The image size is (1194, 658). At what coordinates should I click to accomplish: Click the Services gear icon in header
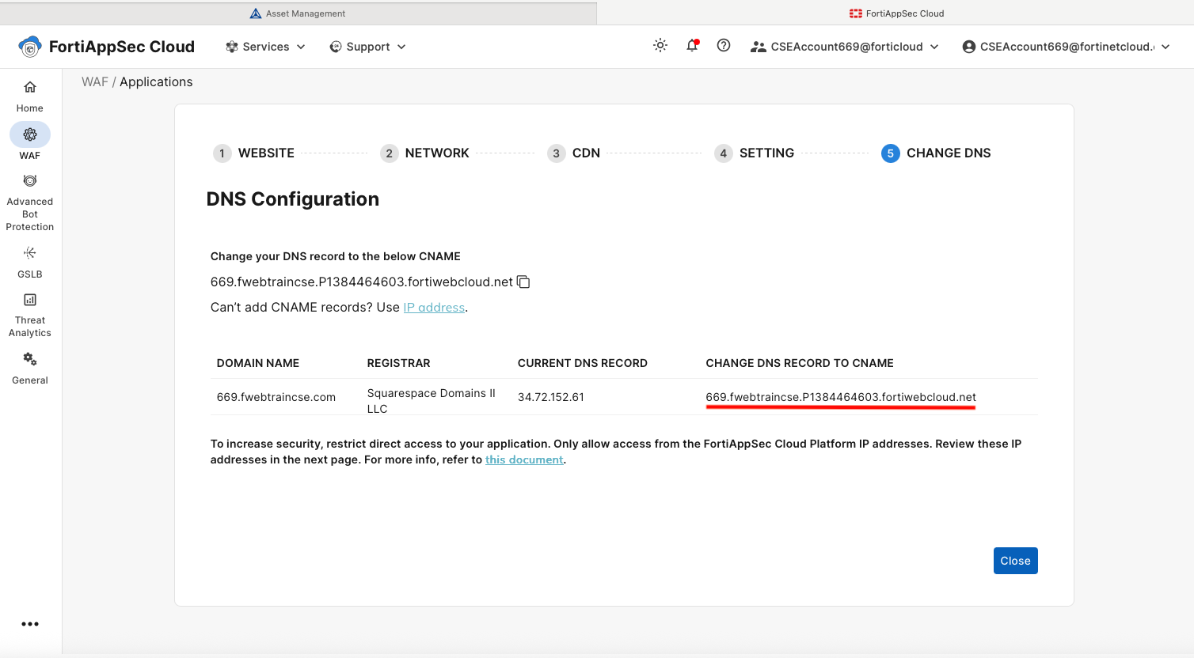[232, 47]
